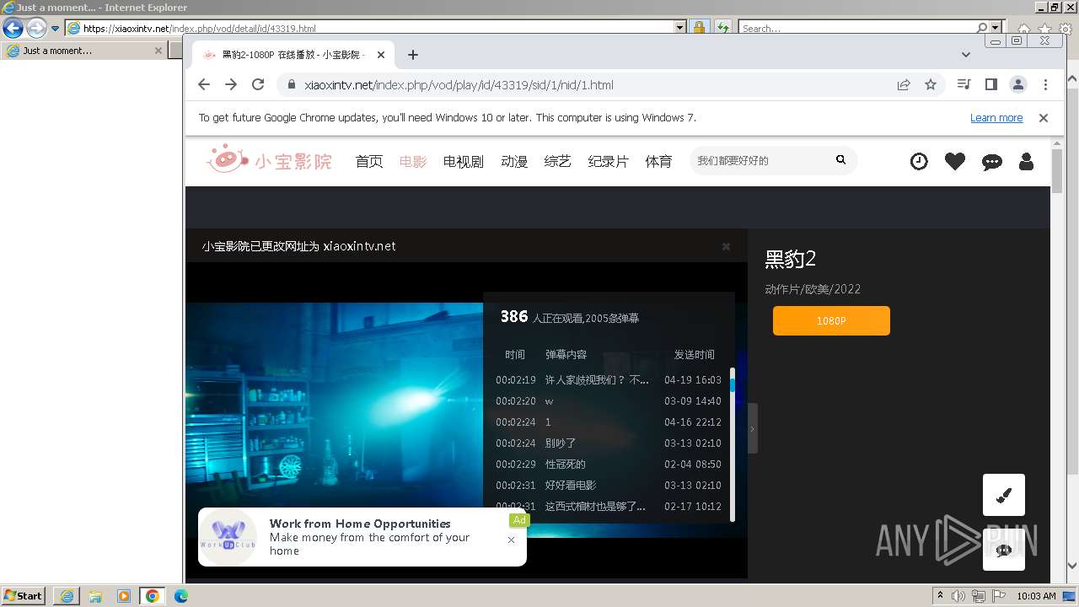Launch Microsoft Edge from the taskbar
The width and height of the screenshot is (1079, 607).
click(181, 596)
